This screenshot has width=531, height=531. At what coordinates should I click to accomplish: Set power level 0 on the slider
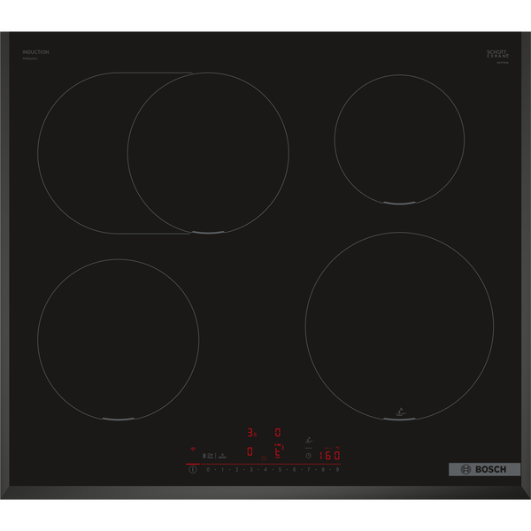tap(208, 469)
